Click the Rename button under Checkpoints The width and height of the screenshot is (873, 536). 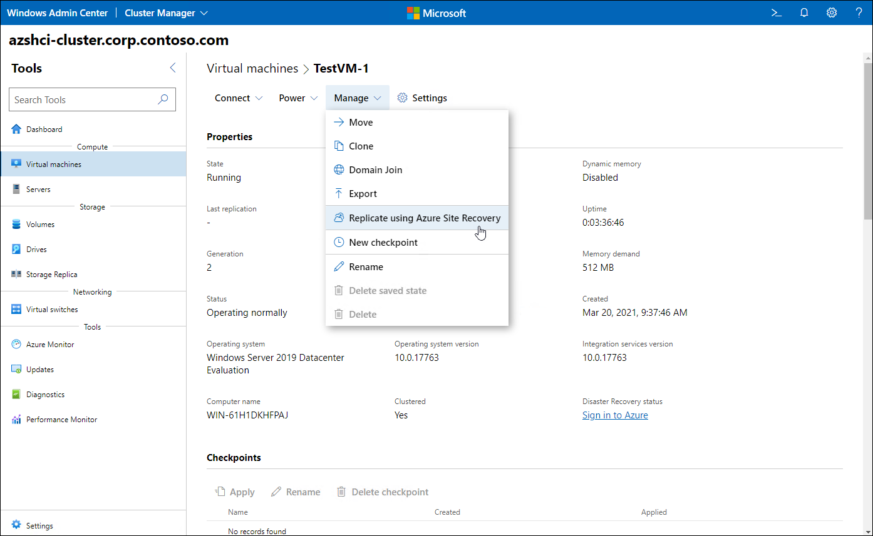coord(296,492)
